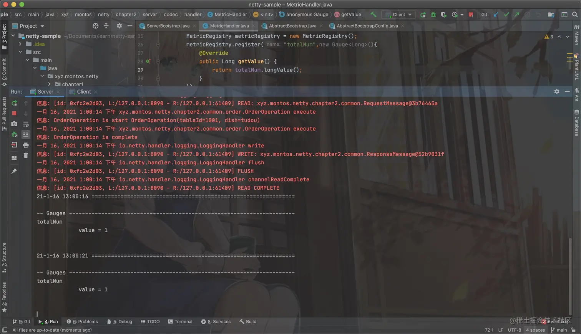
Task: Collapse the java folder node
Action: coord(35,68)
